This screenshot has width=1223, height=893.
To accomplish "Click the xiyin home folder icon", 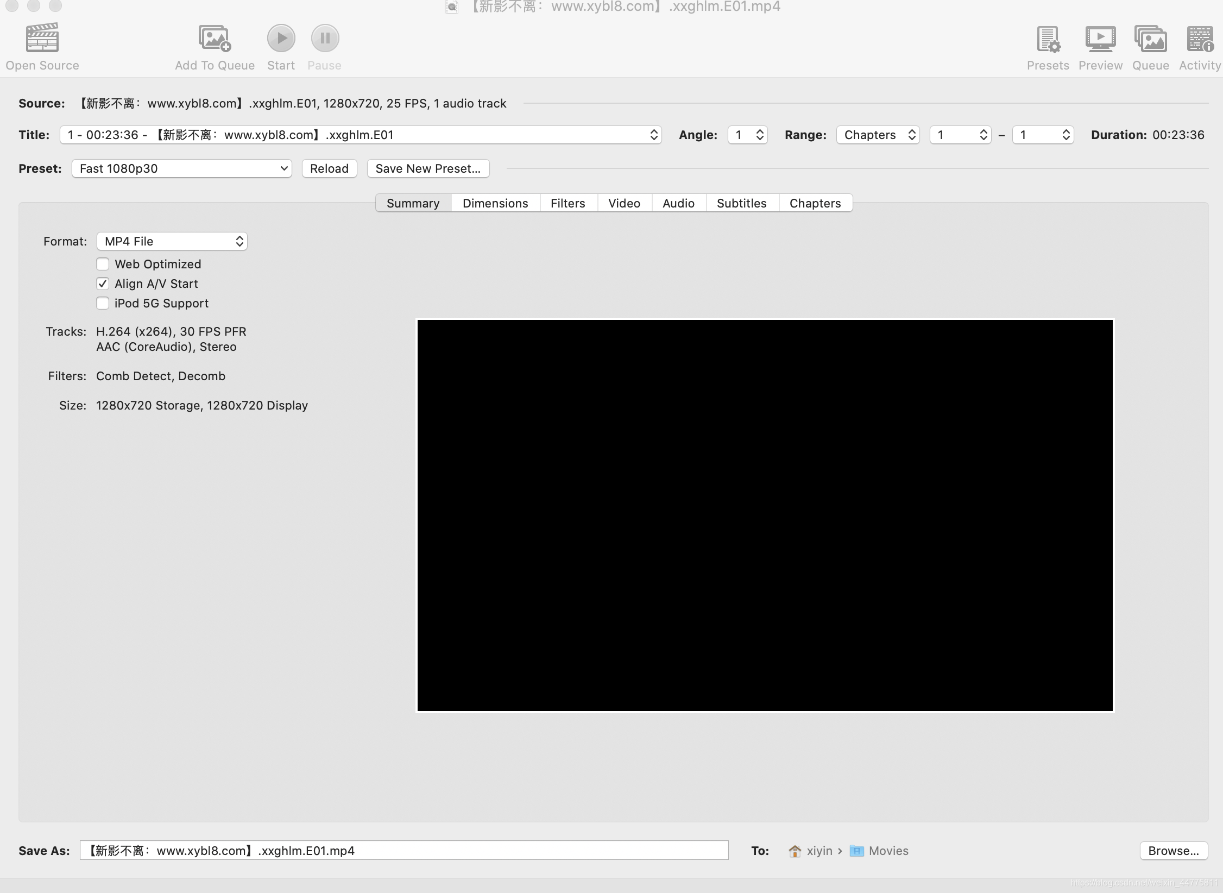I will point(795,851).
